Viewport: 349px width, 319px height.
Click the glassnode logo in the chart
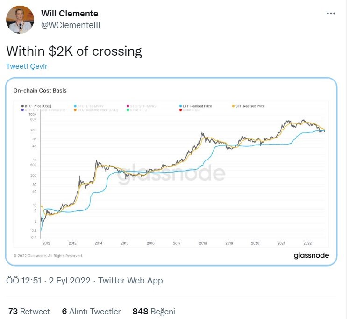[311, 255]
